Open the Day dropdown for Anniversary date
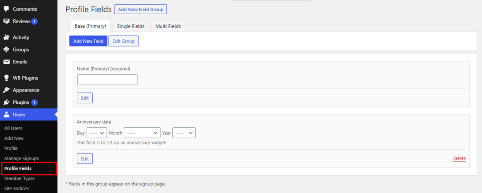482x193 pixels. (x=96, y=133)
